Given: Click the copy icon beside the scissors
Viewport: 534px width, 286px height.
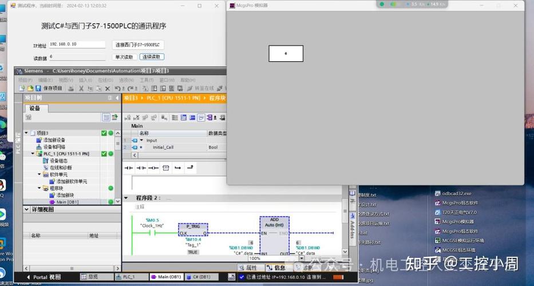Looking at the screenshot, I should coord(90,89).
